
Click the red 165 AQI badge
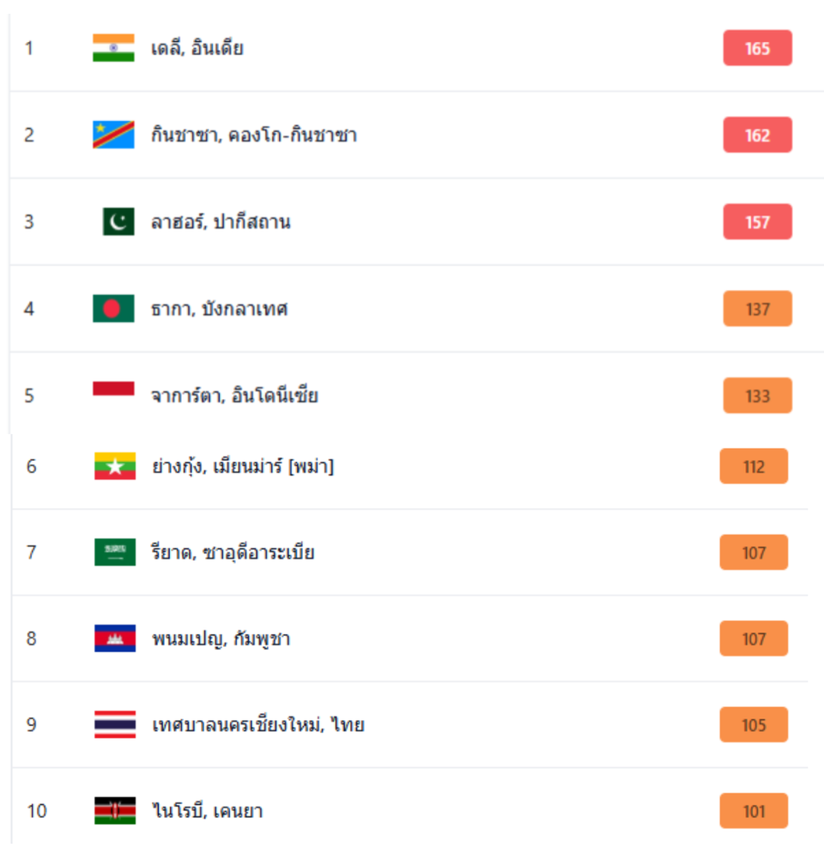pyautogui.click(x=757, y=48)
